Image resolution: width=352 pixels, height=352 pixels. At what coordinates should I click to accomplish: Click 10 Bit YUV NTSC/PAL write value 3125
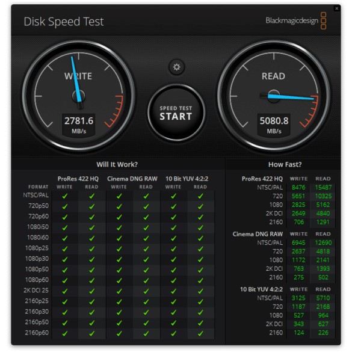pyautogui.click(x=298, y=298)
